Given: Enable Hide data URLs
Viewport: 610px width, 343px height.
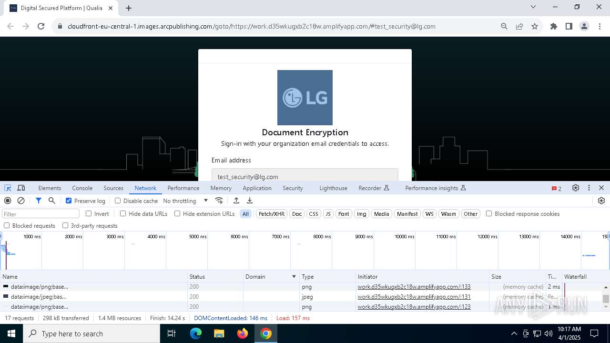Looking at the screenshot, I should point(123,214).
